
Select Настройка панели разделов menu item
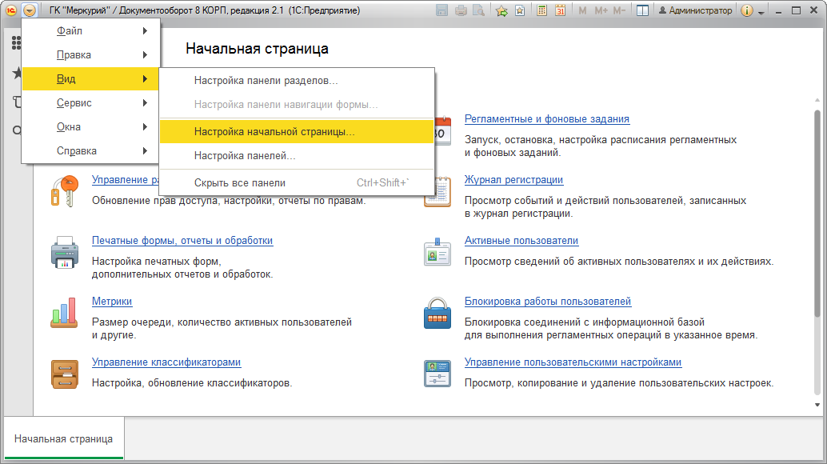pos(297,81)
